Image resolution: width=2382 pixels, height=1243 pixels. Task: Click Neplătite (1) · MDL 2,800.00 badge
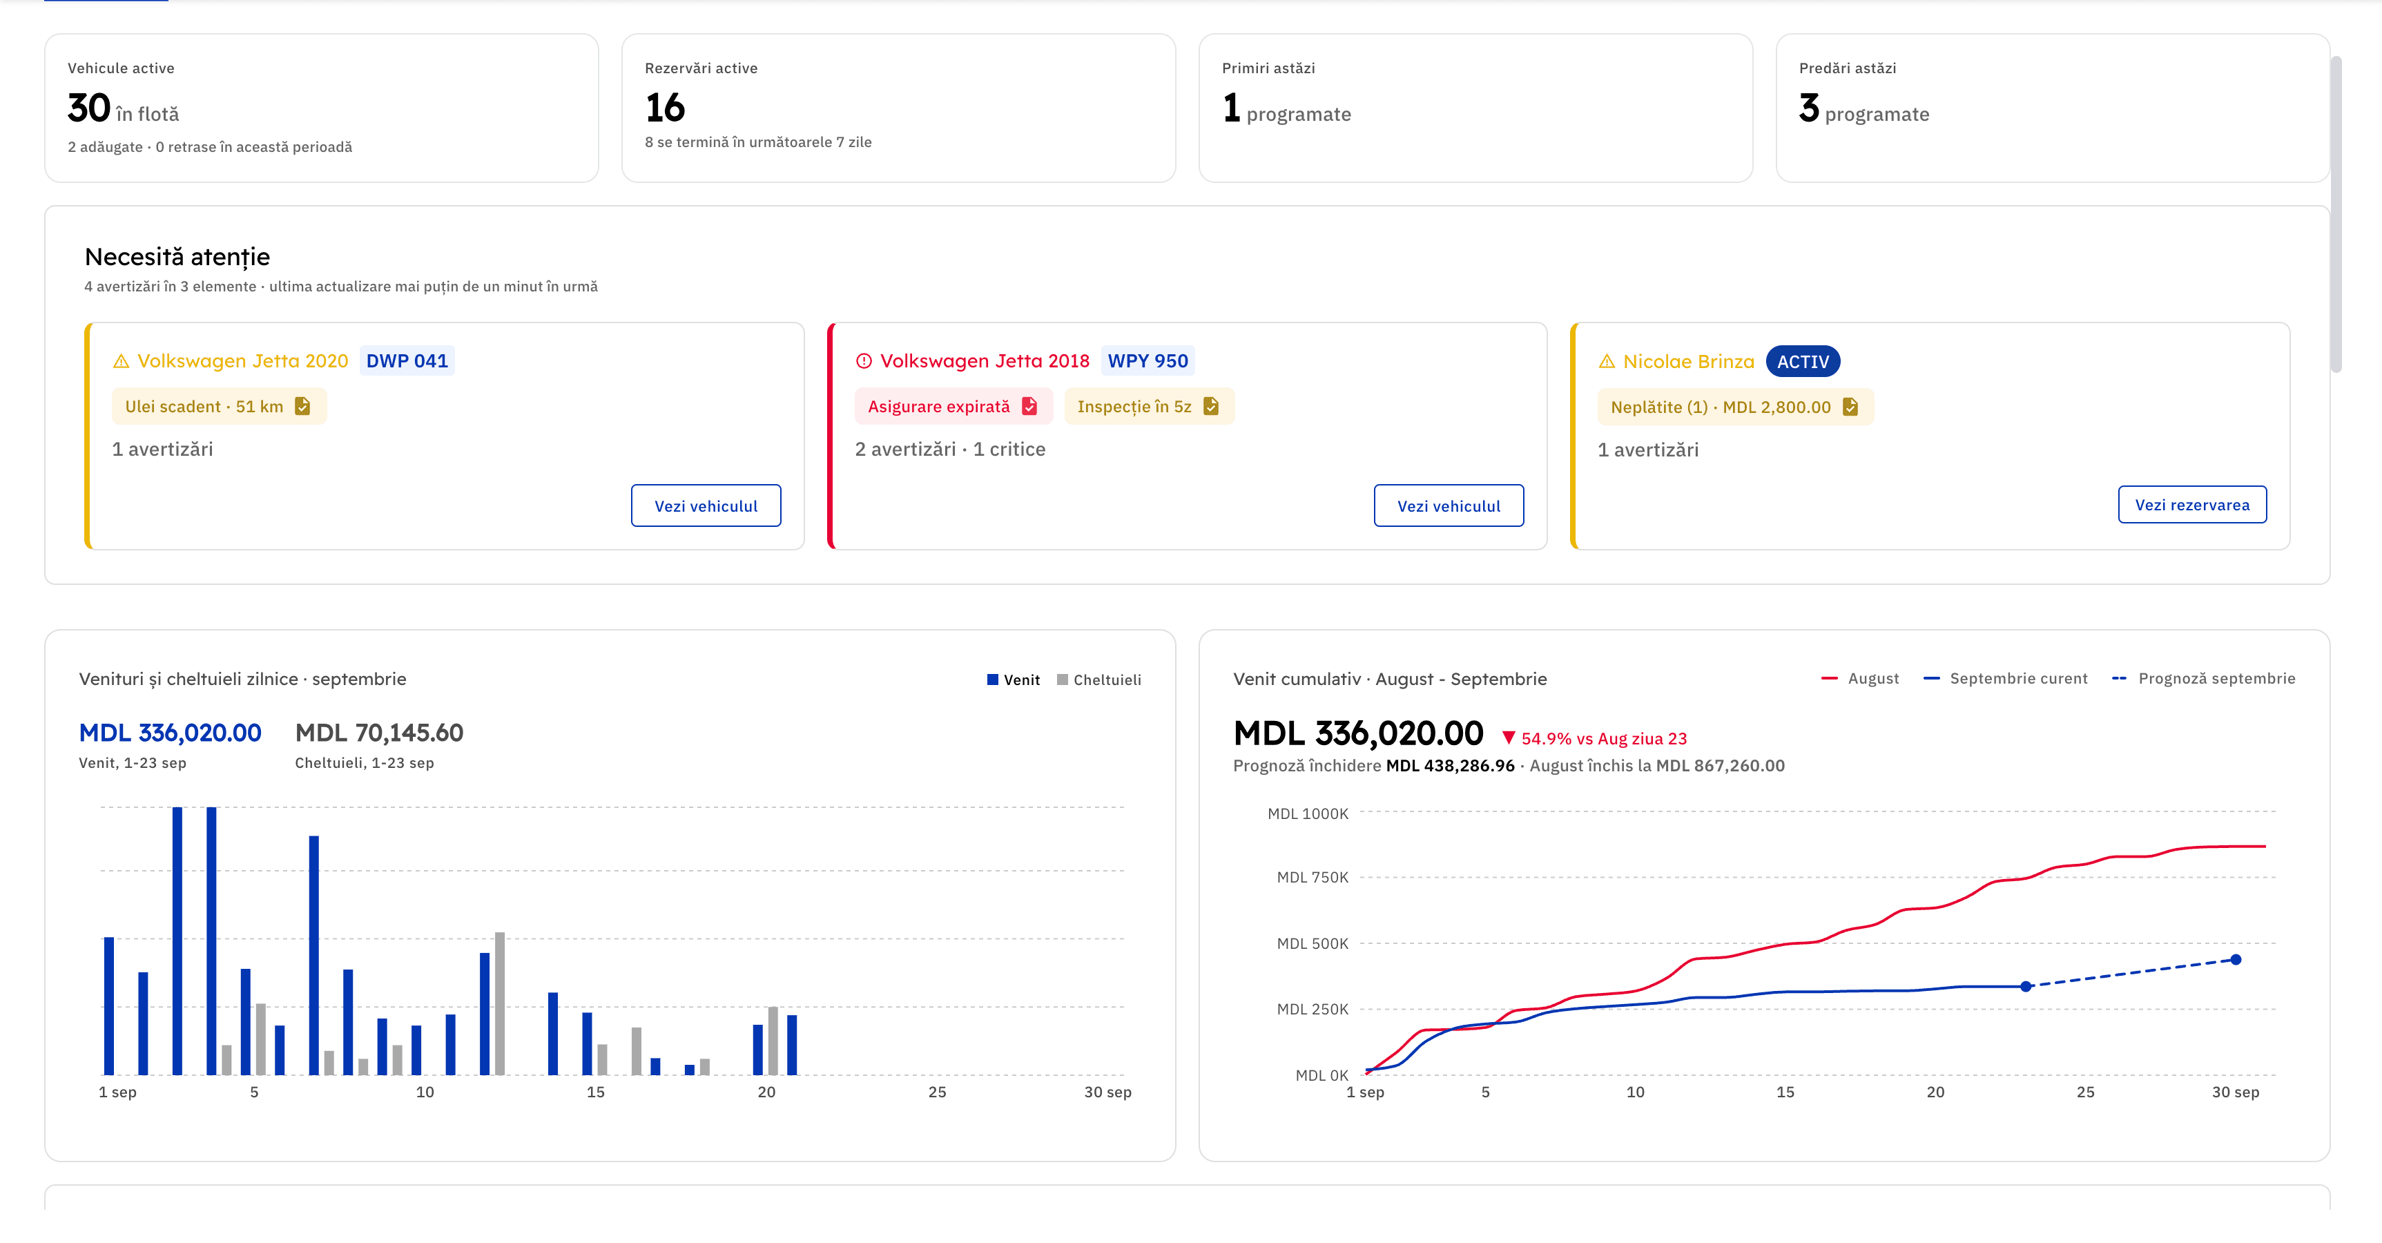(1736, 407)
